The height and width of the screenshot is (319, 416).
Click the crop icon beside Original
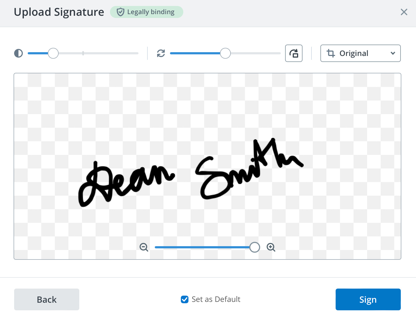[331, 53]
